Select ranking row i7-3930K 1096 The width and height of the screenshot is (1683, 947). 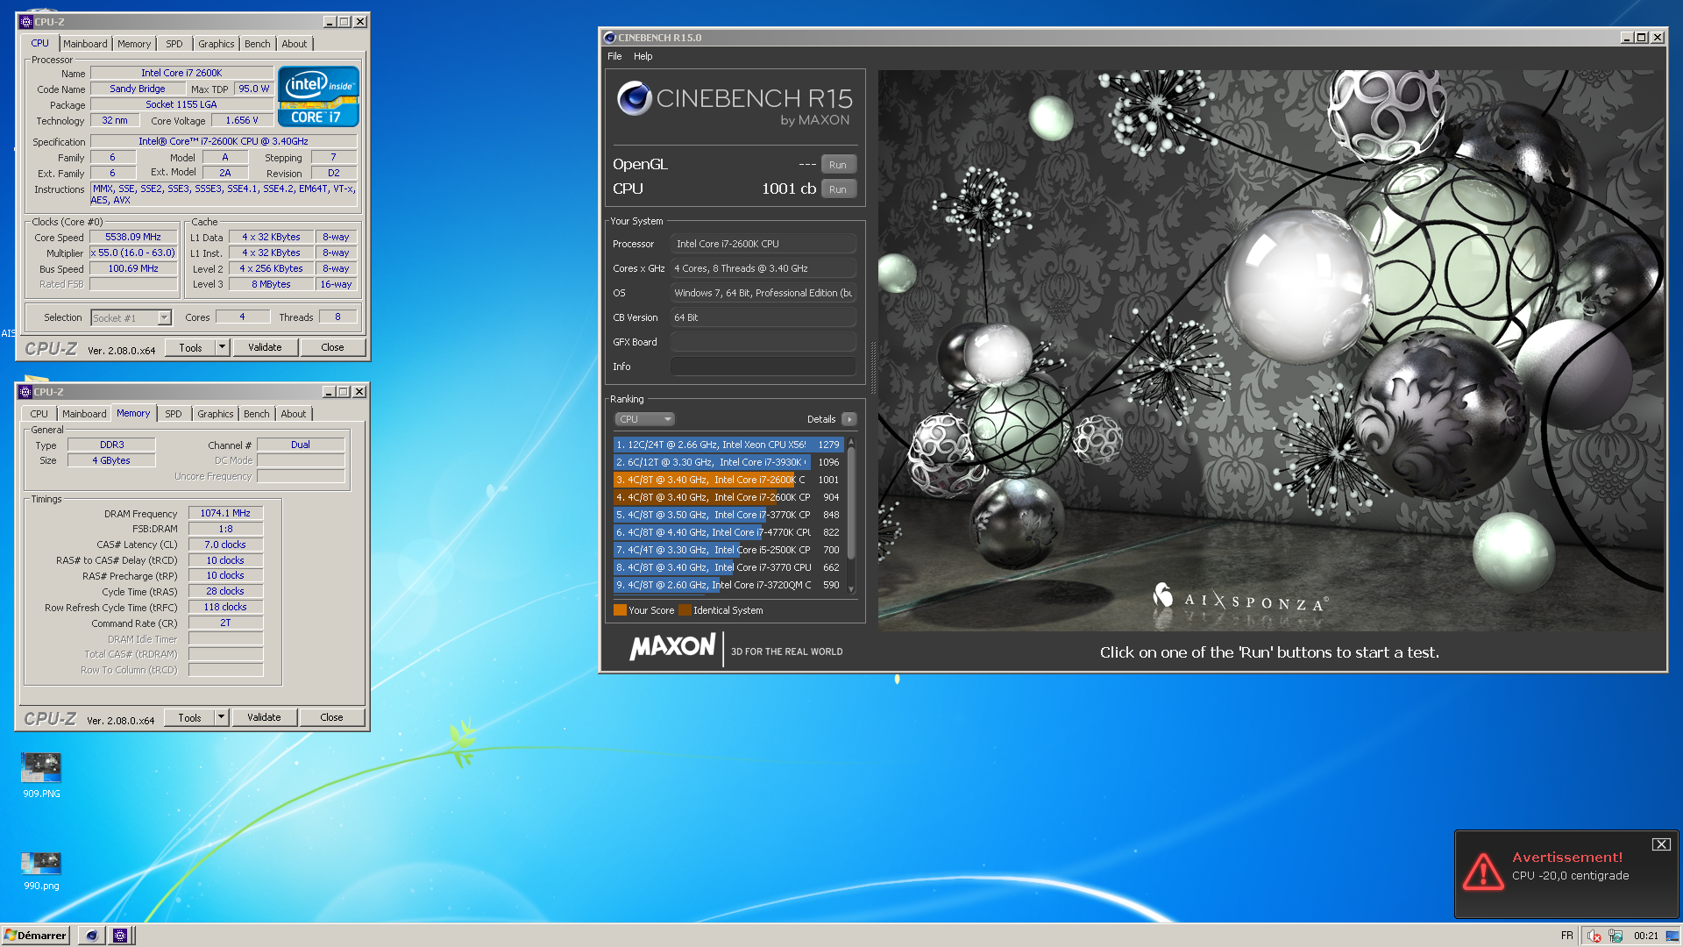point(728,462)
